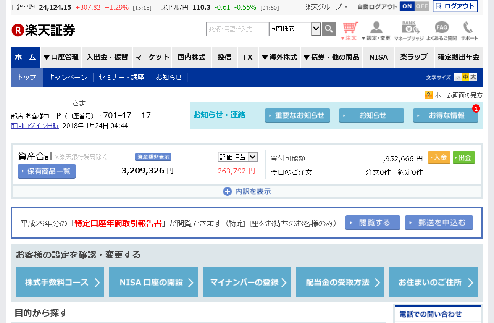Open the 国内株式 search category dropdown

click(295, 29)
